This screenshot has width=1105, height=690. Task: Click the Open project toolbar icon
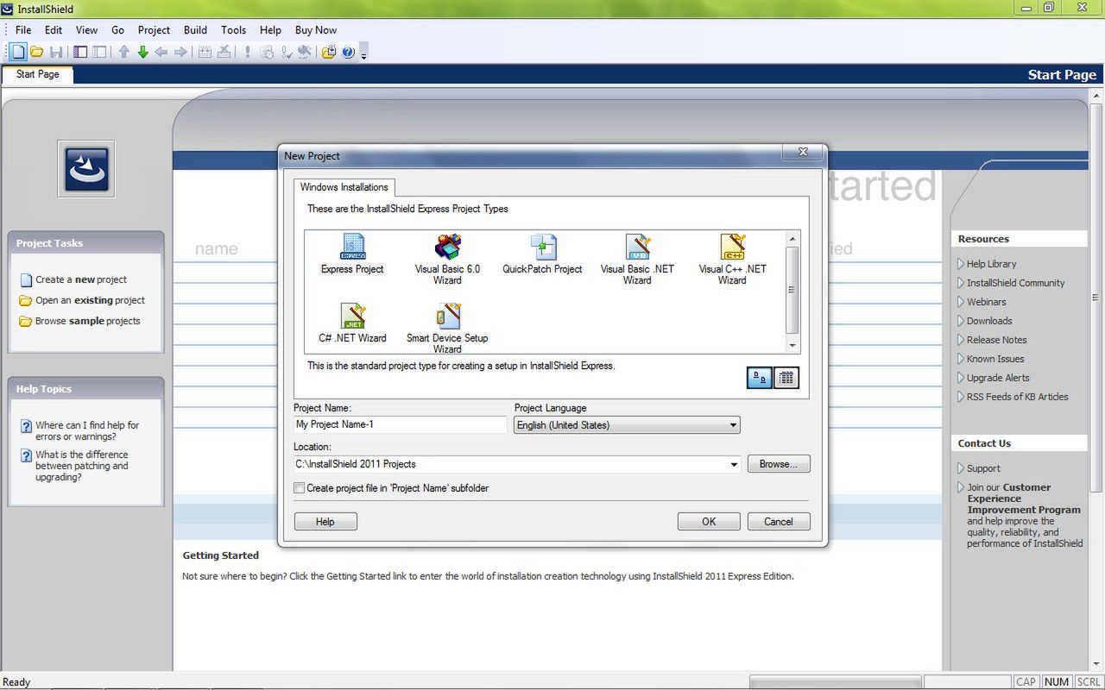[x=36, y=52]
